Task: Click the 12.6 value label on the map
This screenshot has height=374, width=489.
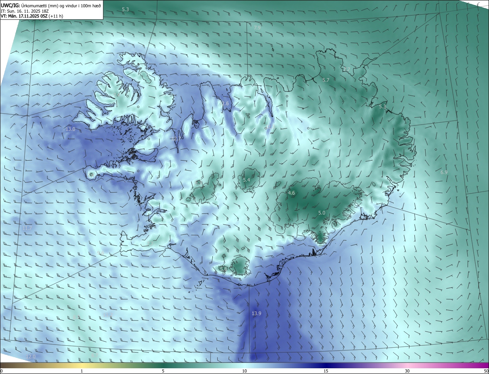Action: click(224, 103)
